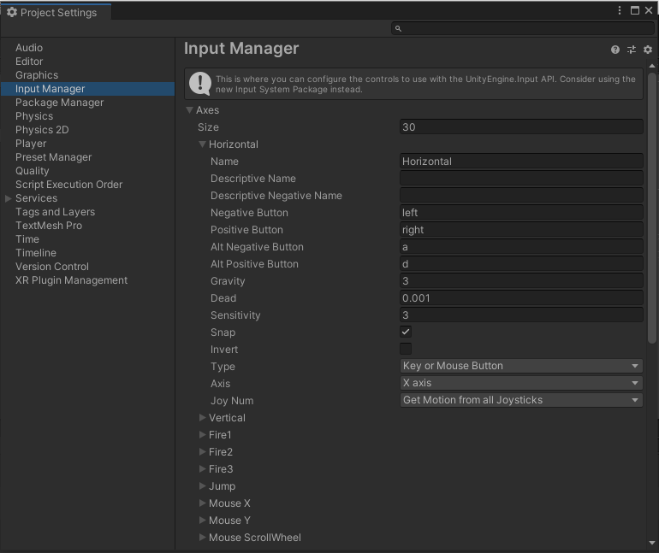The image size is (659, 553).
Task: Open the window's three-dot options menu
Action: (620, 10)
